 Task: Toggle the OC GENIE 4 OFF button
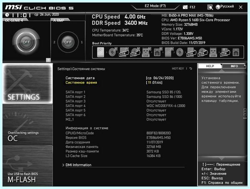(x=26, y=42)
